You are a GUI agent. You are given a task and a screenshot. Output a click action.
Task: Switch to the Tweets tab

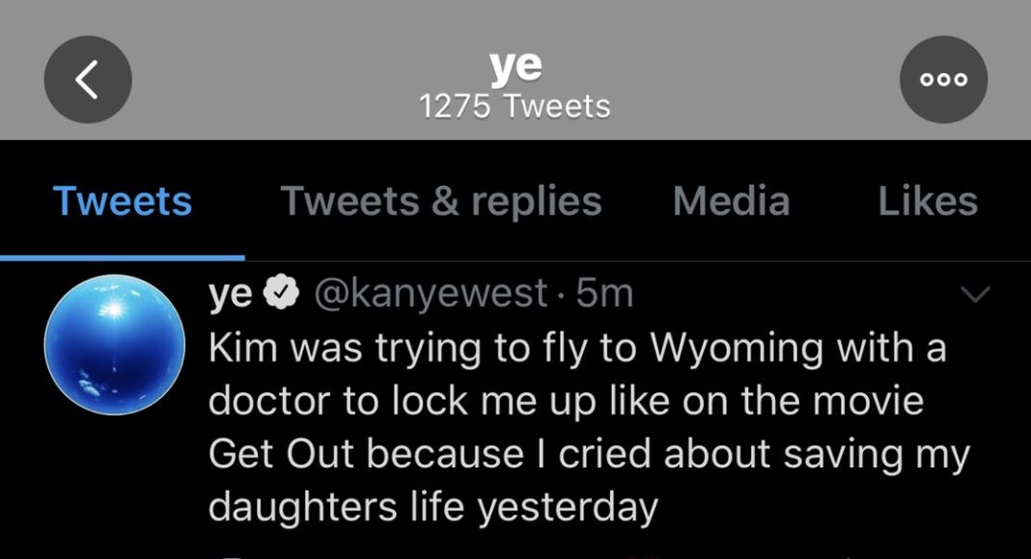(x=123, y=201)
